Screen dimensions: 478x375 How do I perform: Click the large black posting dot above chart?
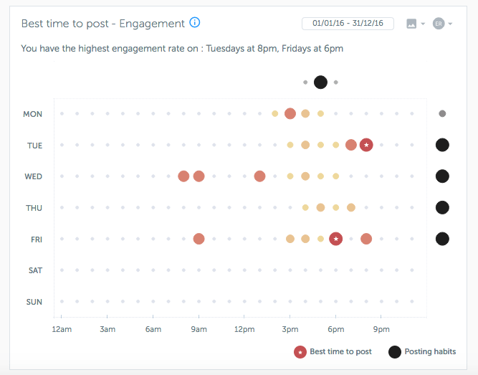[x=320, y=82]
